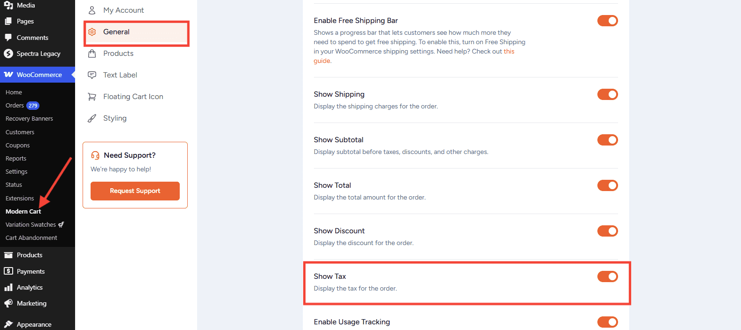The height and width of the screenshot is (330, 741).
Task: Click the 'Enable Free Shipping Bar' heading
Action: [356, 21]
